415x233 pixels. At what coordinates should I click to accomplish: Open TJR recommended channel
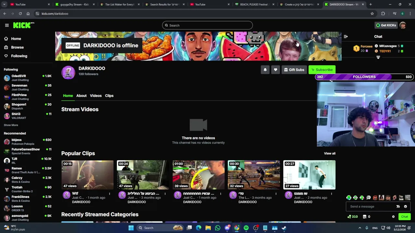(28, 161)
